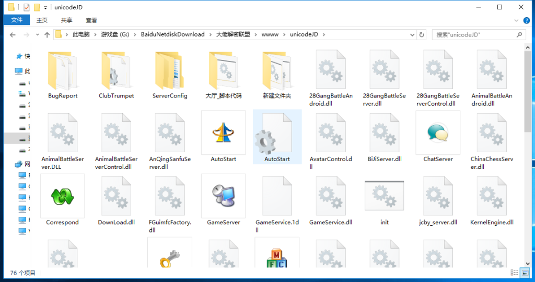Image resolution: width=535 pixels, height=282 pixels.
Task: Open address bar history dropdown
Action: (x=412, y=35)
